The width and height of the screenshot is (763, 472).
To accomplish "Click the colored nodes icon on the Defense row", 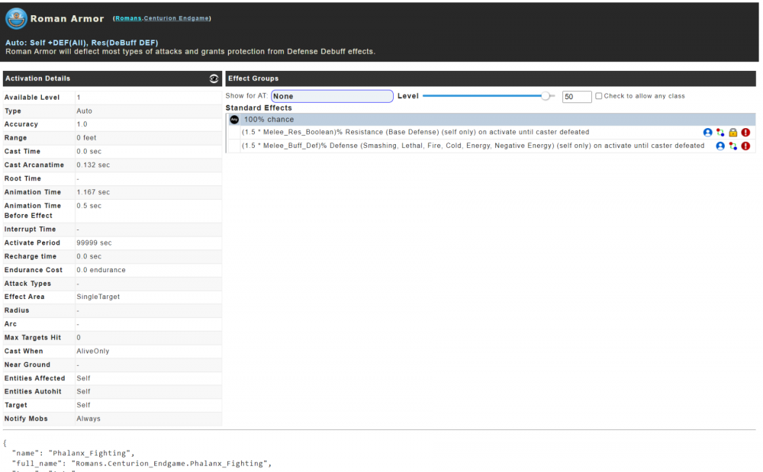I will click(x=732, y=146).
